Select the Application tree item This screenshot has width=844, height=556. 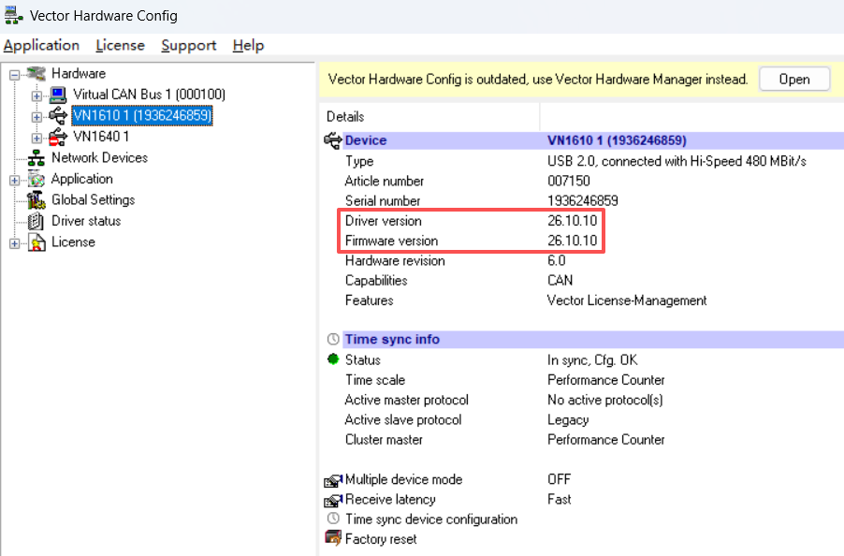[x=81, y=179]
